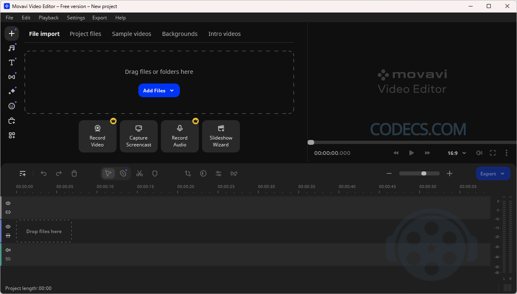Open the Audio music note panel

coord(12,48)
